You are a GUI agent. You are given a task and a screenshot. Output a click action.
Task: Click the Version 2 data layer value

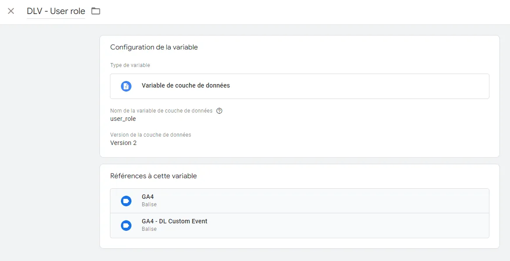(123, 143)
